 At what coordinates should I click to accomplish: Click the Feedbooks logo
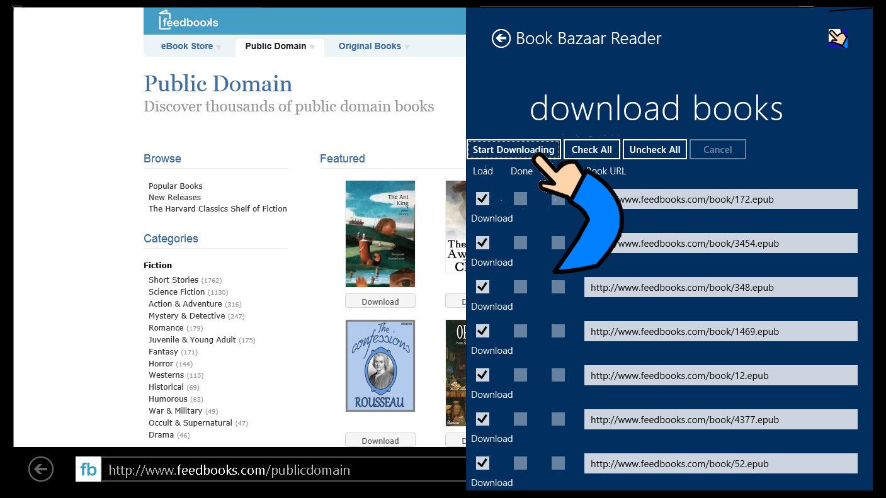pos(188,20)
